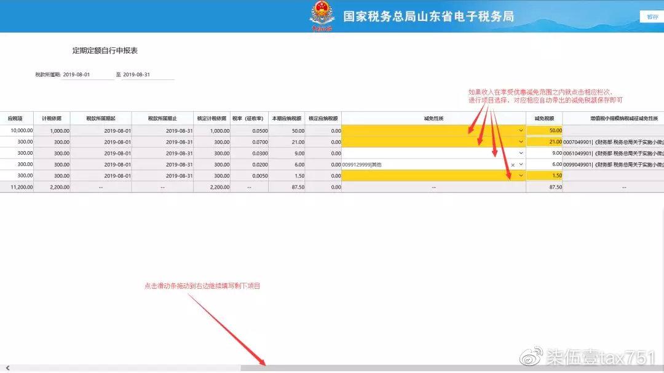The image size is (664, 373).
Task: Open the 减免性质 dropdown in the 0.0500 rate row
Action: (x=521, y=131)
